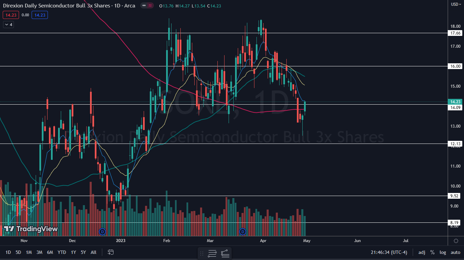
Task: Click the 0.00 spread value
Action: click(x=25, y=15)
